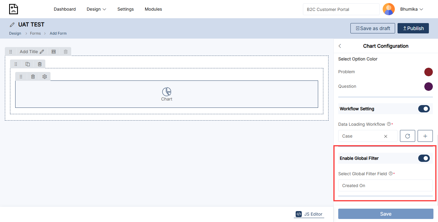This screenshot has height=222, width=438.
Task: Click the chart settings gear icon
Action: click(x=45, y=77)
